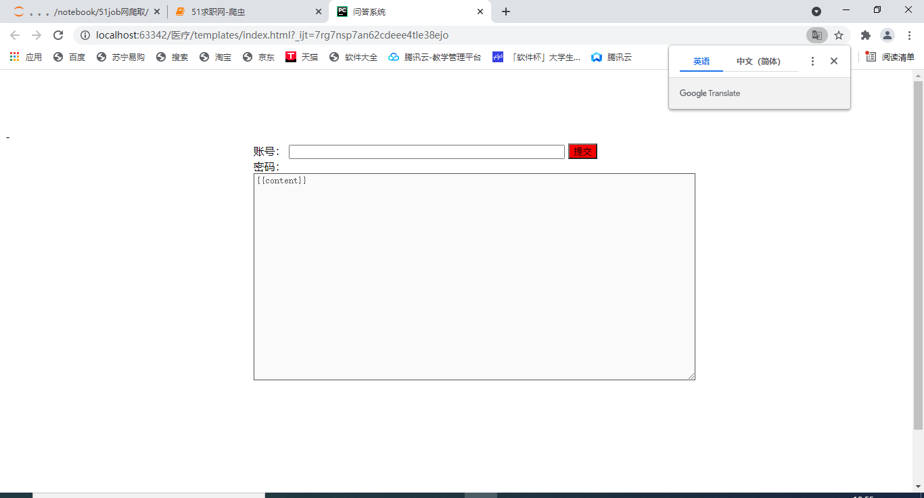This screenshot has height=498, width=924.
Task: Click inside the {{content}} textarea
Action: [474, 277]
